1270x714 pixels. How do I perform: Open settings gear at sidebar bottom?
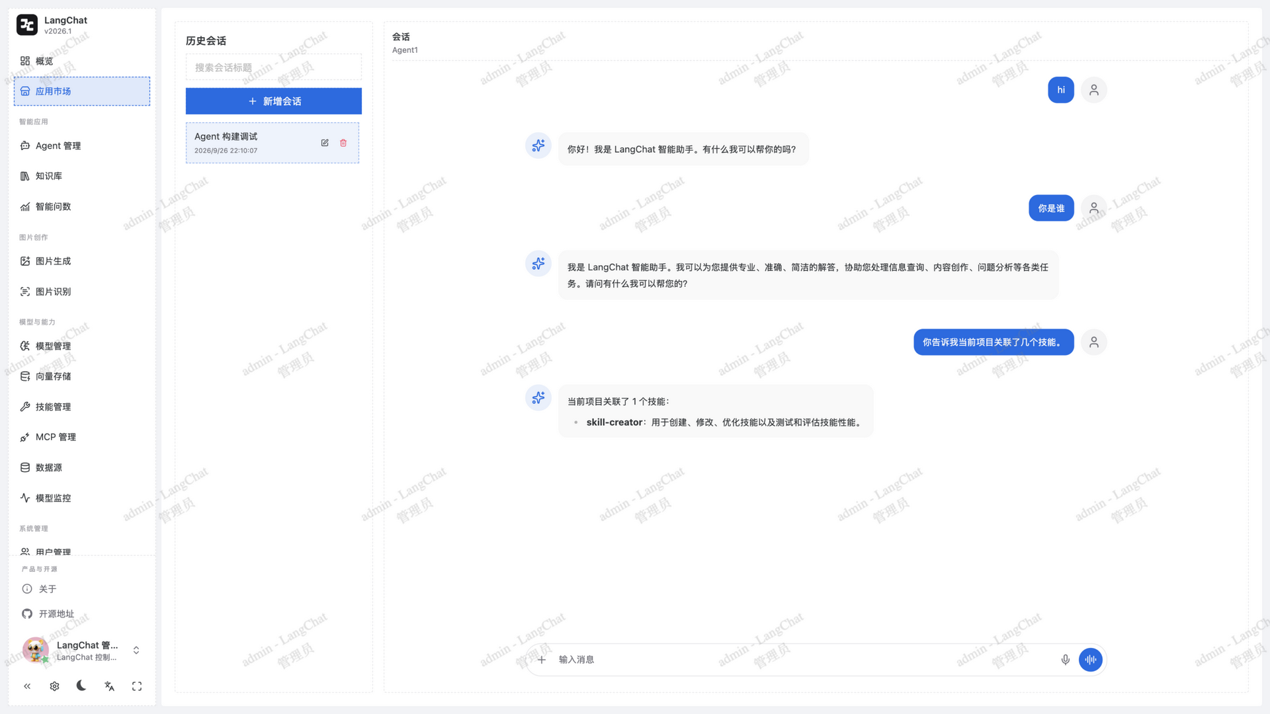pos(54,686)
